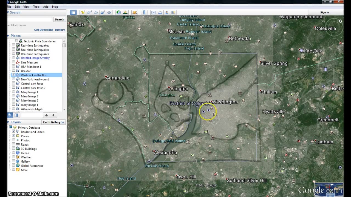Collapse the Layers panel triangle
Viewport: 351px width, 197px height.
[x=8, y=122]
